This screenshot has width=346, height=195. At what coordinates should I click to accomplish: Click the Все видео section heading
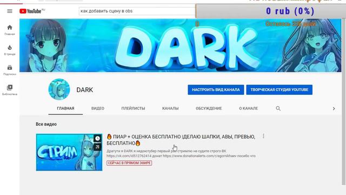(46, 124)
